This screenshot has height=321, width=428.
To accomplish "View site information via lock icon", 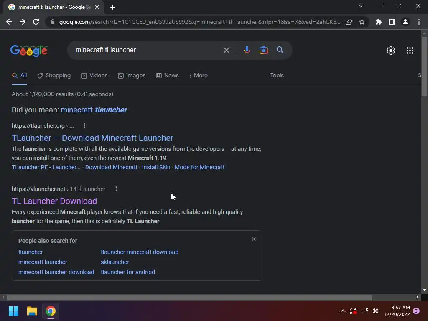I will [x=53, y=22].
